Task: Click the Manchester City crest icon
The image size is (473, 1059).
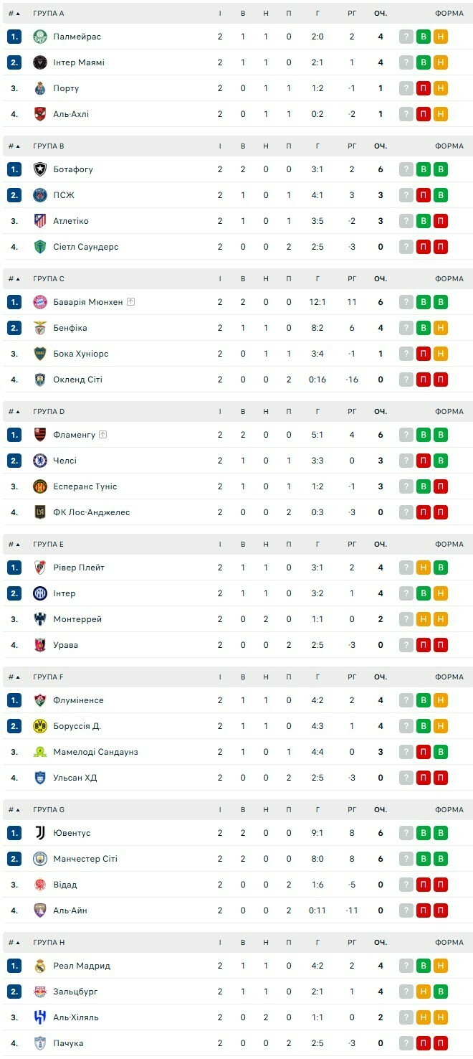Action: pyautogui.click(x=40, y=859)
